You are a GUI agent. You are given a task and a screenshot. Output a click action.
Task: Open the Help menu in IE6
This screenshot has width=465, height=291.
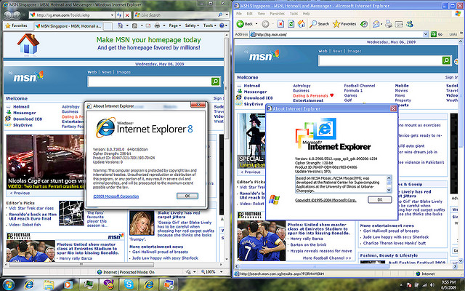(x=307, y=14)
